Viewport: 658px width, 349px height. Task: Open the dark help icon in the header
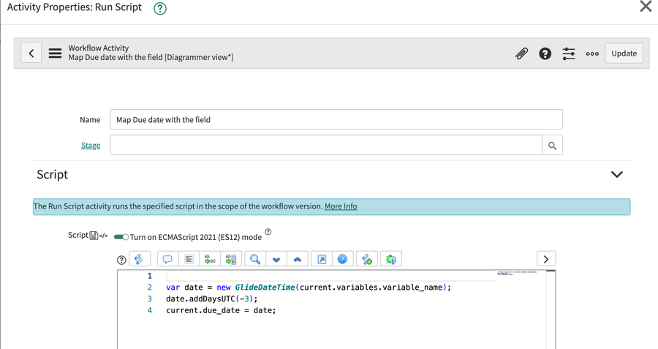click(545, 53)
